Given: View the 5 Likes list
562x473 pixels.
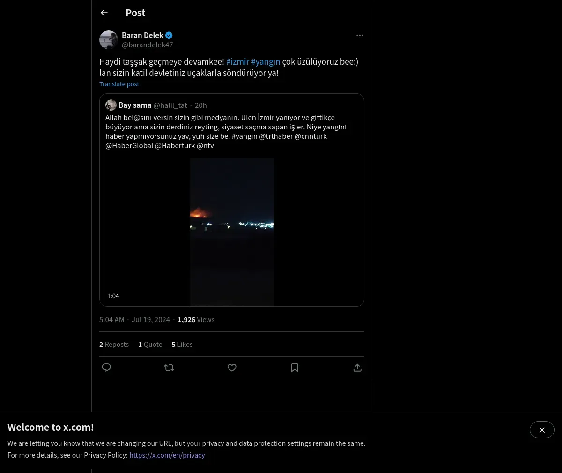Looking at the screenshot, I should tap(182, 344).
